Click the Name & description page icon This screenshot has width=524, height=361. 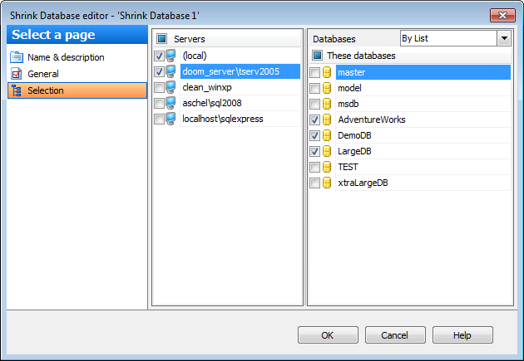coord(17,57)
